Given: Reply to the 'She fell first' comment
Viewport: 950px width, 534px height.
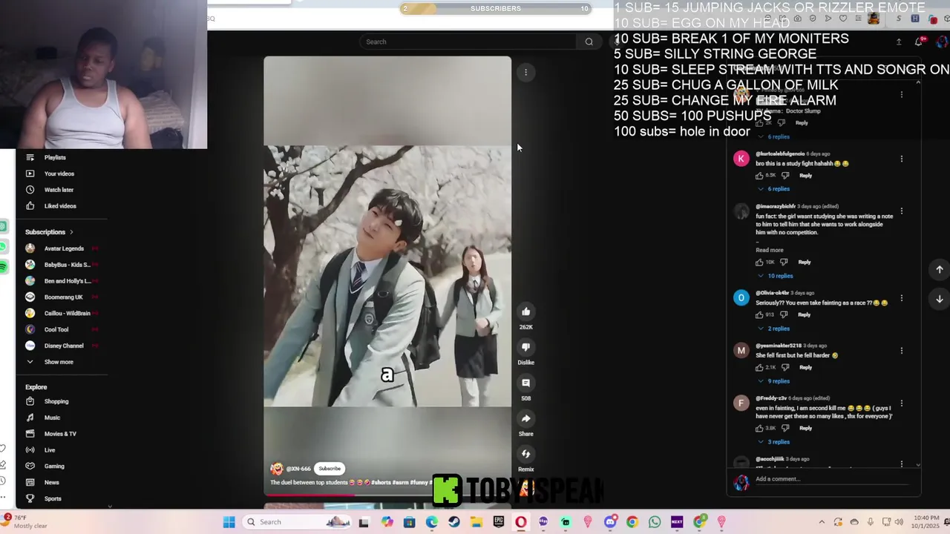Looking at the screenshot, I should [x=805, y=367].
